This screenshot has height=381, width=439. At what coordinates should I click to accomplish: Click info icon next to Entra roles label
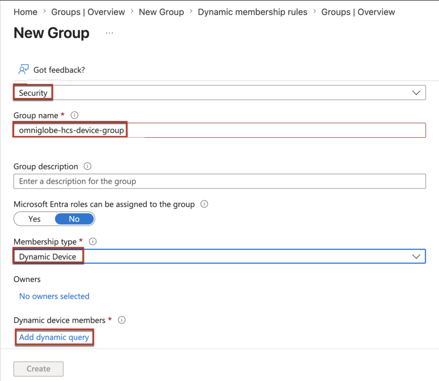pyautogui.click(x=204, y=204)
